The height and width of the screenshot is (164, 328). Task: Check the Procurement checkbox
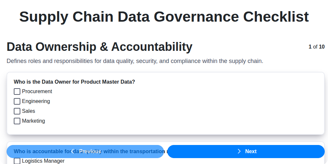pos(17,92)
